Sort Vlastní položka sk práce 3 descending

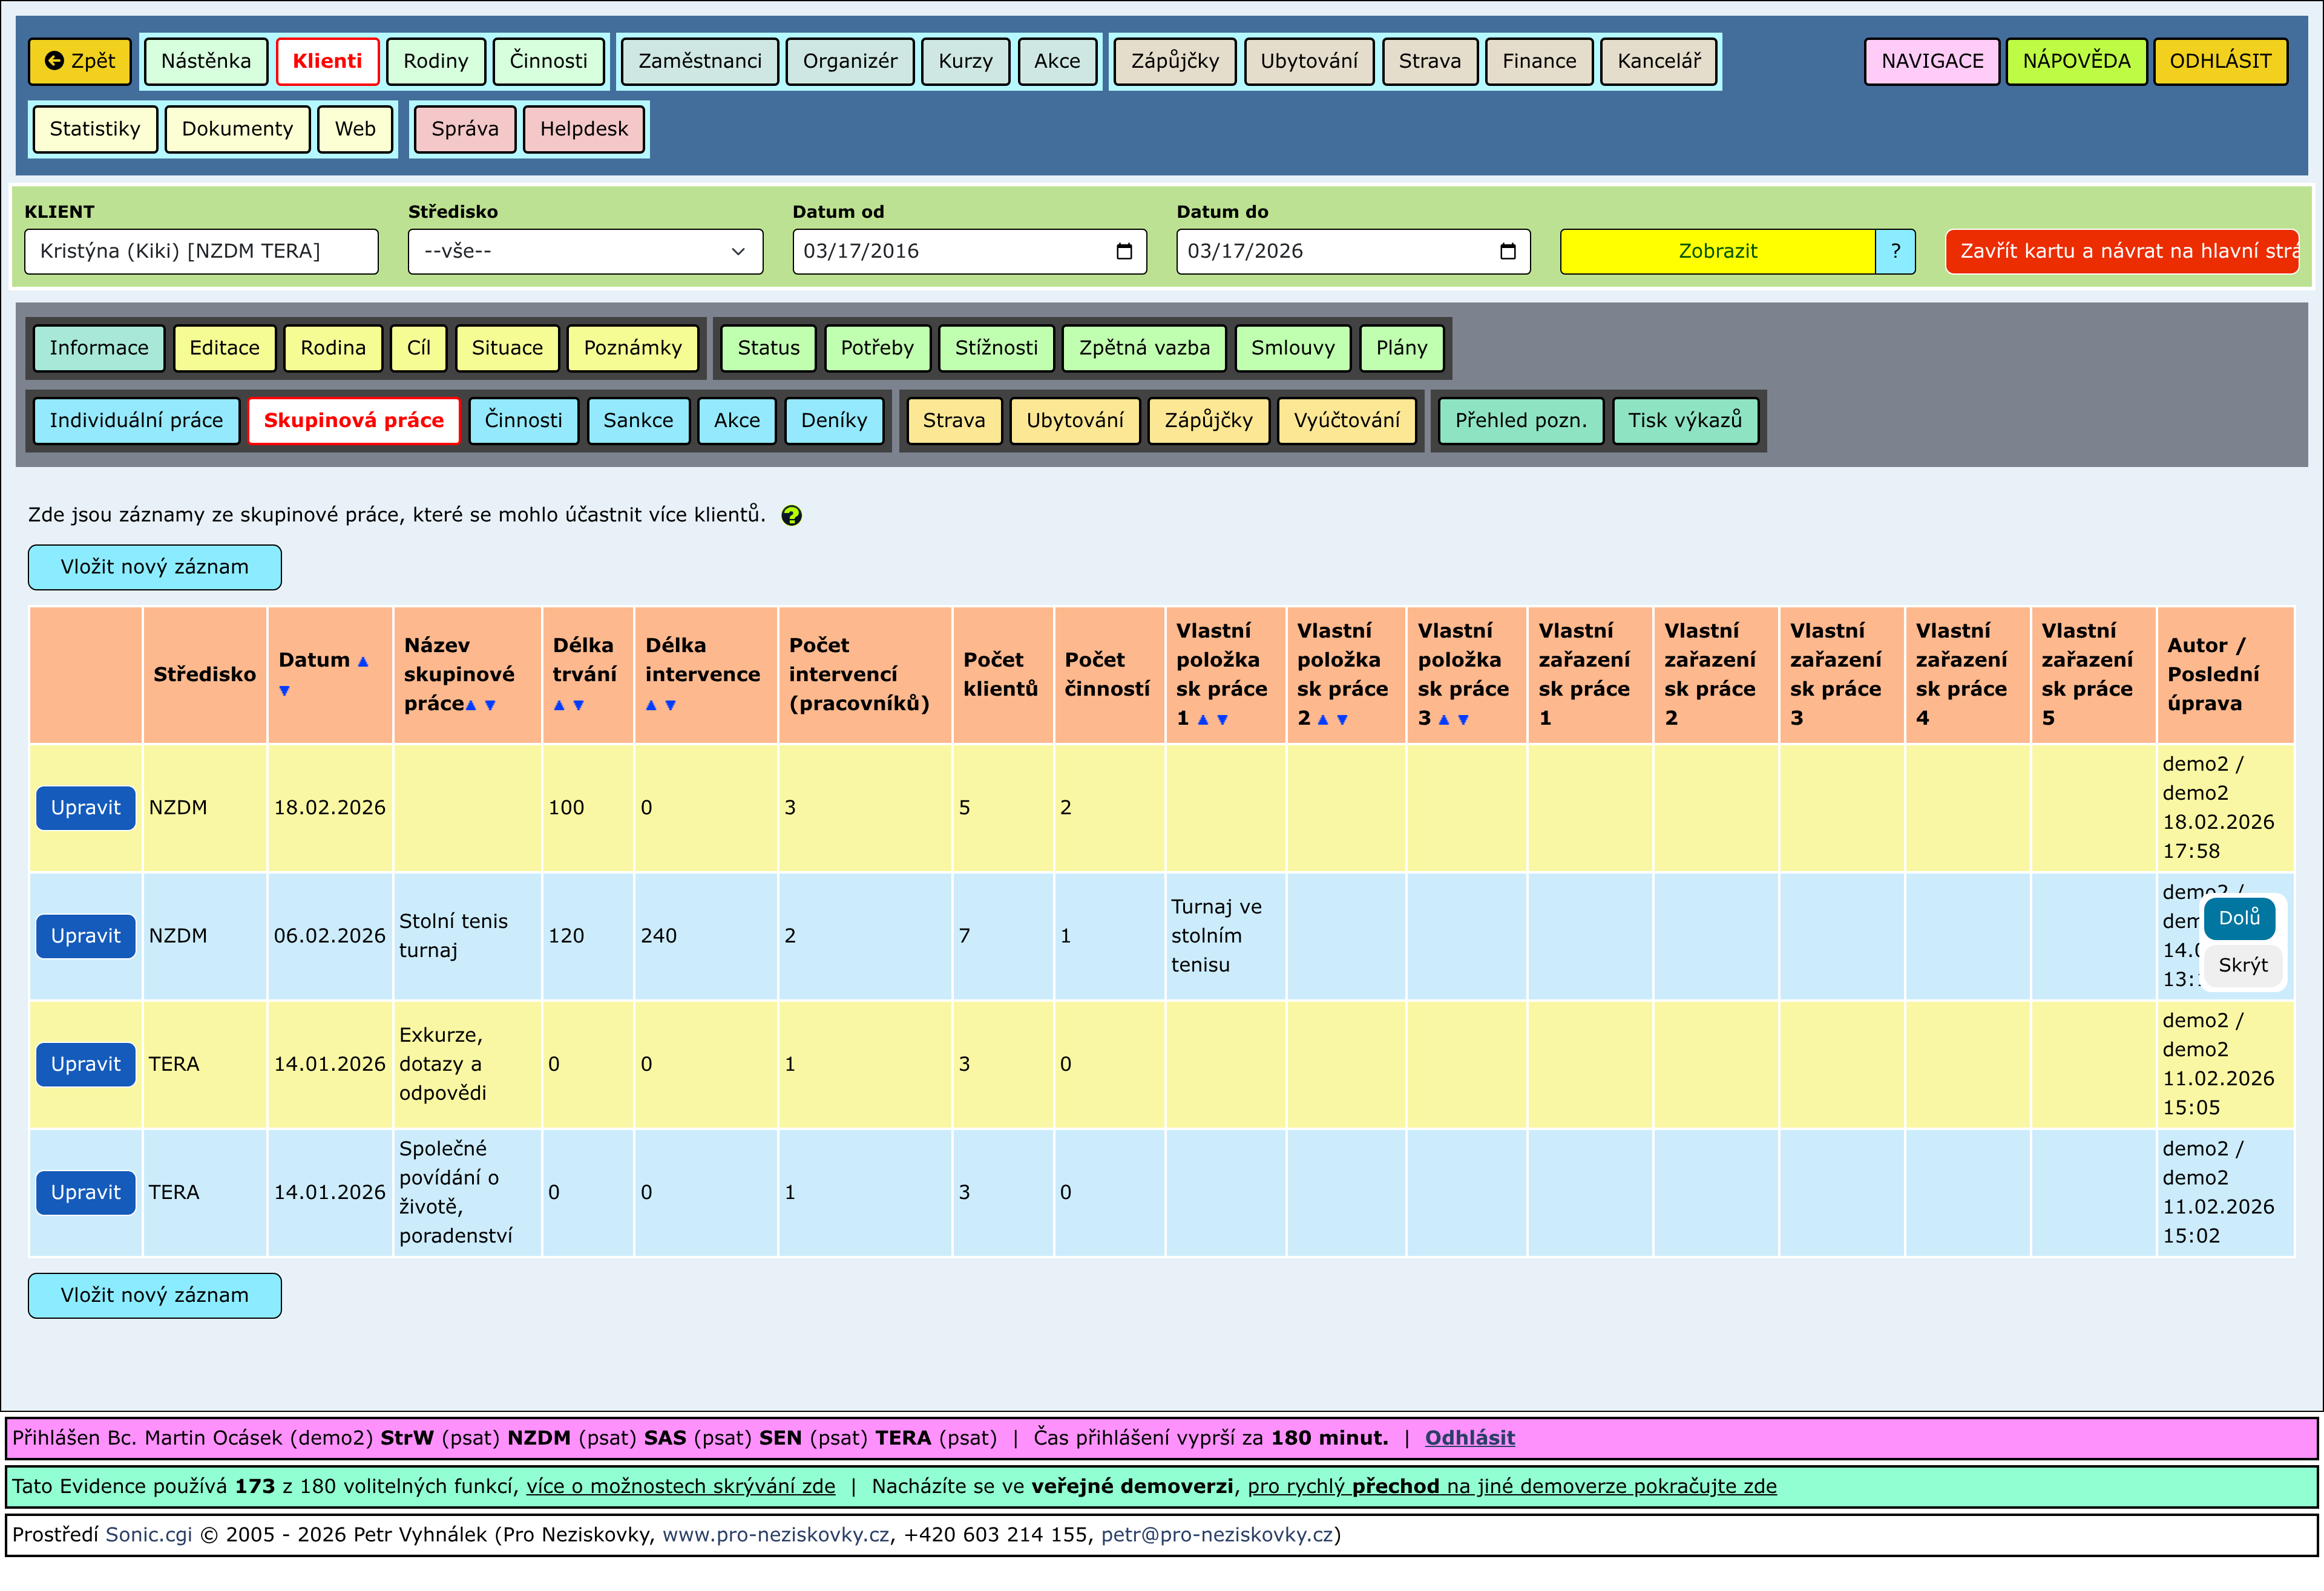[x=1463, y=719]
